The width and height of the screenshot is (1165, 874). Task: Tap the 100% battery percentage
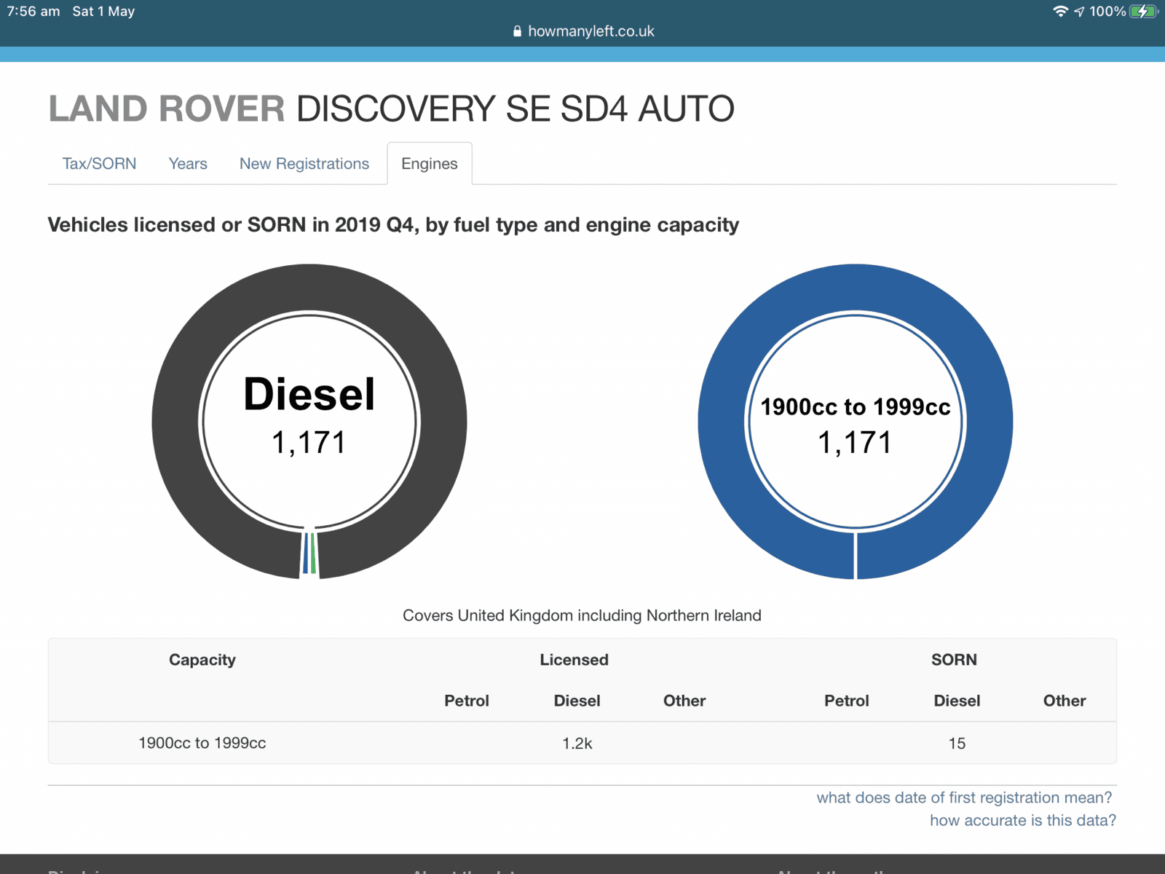coord(1107,12)
